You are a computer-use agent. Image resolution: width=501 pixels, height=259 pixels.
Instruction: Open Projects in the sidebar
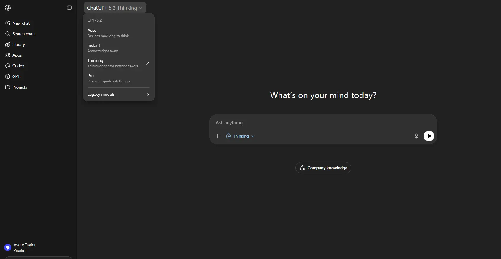coord(39,87)
